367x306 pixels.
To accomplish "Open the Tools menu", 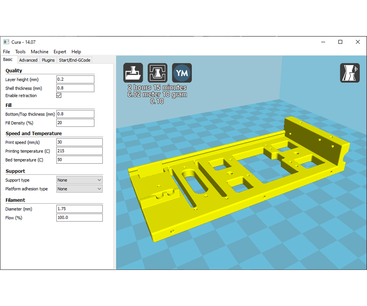I will pos(20,52).
